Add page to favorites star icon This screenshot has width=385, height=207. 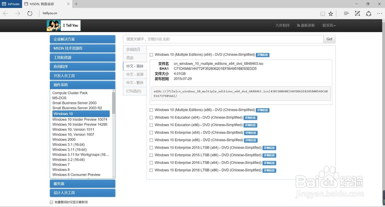click(331, 14)
